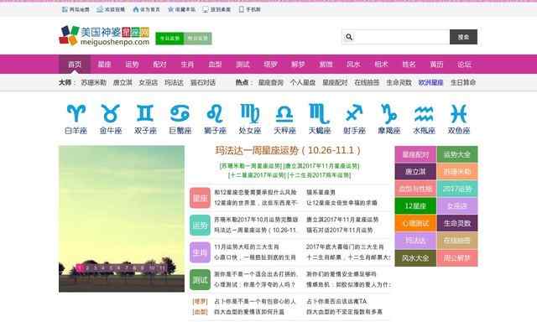
Task: Click the dark purple 唐立淇 tile
Action: (x=415, y=171)
